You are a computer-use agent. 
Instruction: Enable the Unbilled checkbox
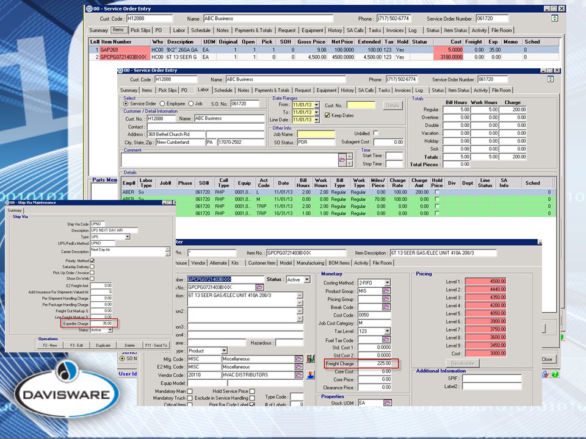pyautogui.click(x=375, y=134)
